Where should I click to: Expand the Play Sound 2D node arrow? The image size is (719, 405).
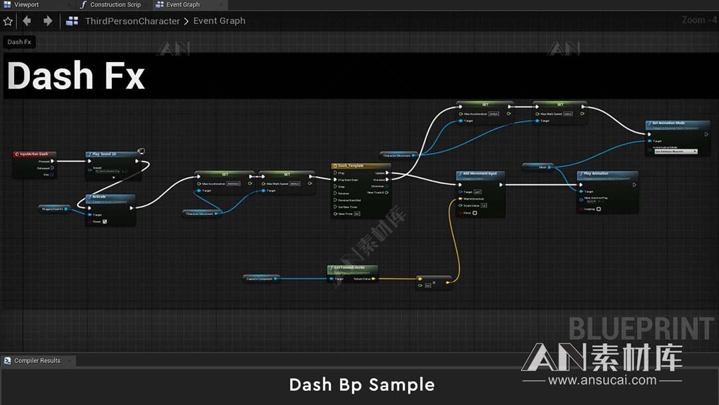[x=113, y=177]
